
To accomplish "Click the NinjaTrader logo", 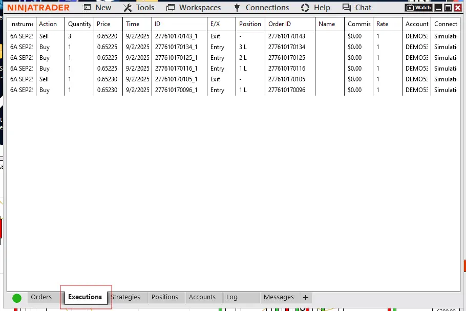I will click(38, 8).
